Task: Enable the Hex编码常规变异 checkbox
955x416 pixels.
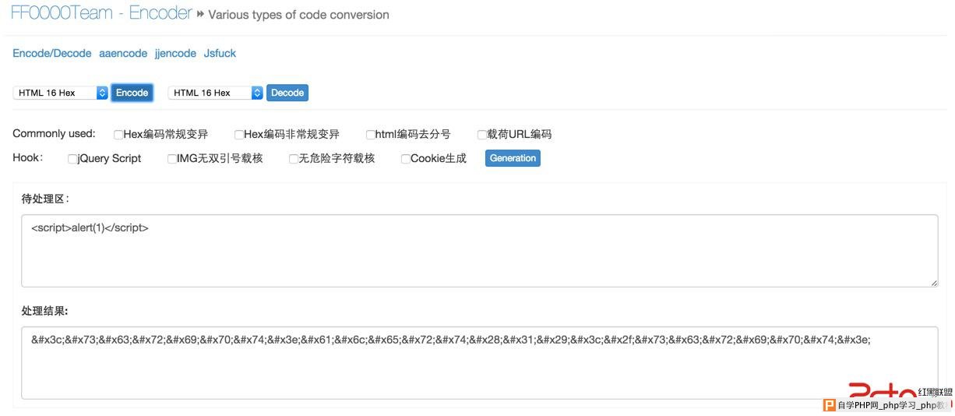Action: [x=118, y=135]
